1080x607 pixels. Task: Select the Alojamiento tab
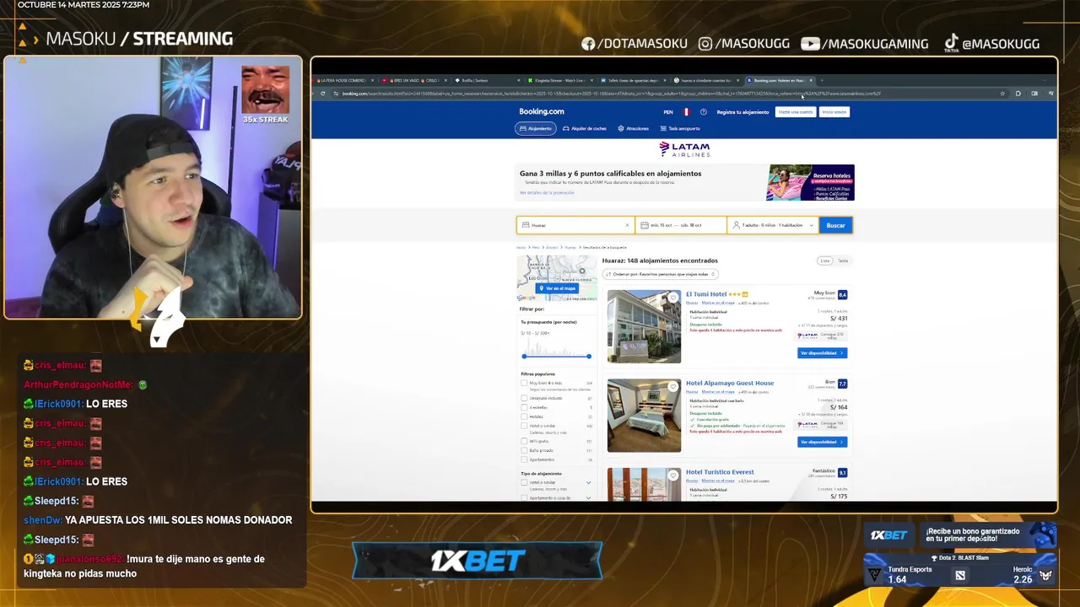coord(536,128)
